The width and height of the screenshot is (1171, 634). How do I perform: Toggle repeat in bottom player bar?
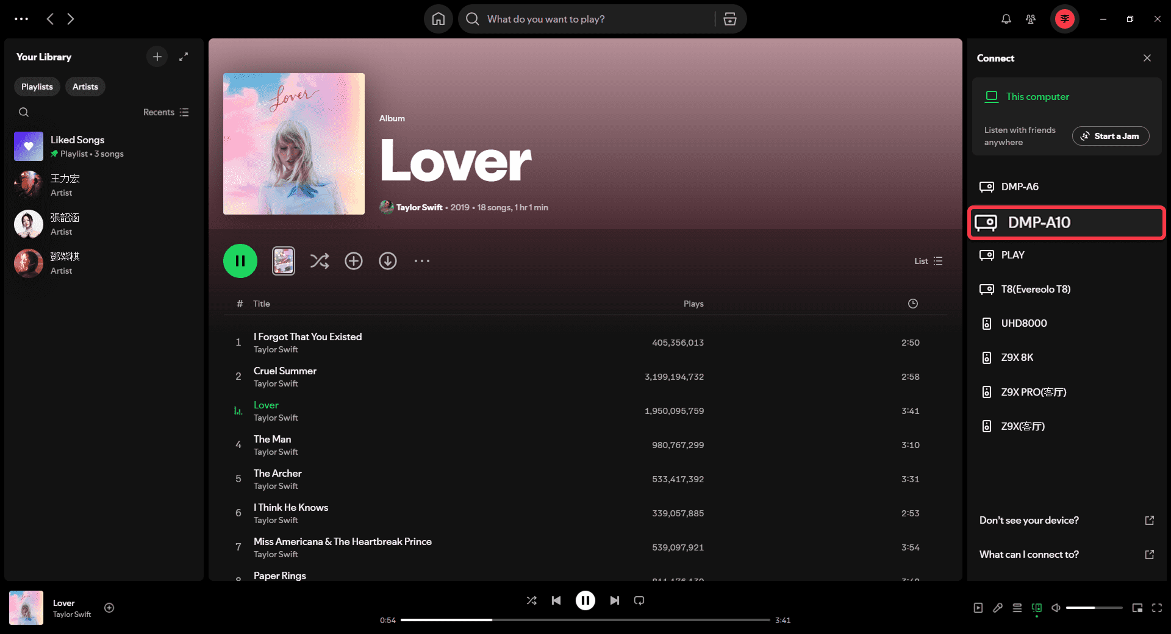(x=639, y=600)
